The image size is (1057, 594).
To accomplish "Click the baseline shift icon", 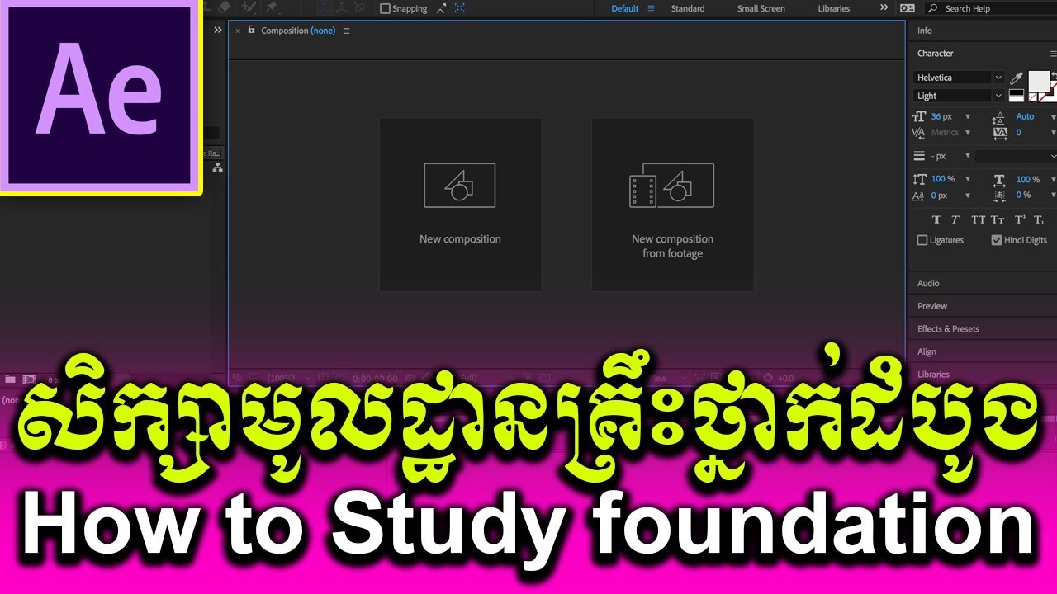I will coord(918,196).
